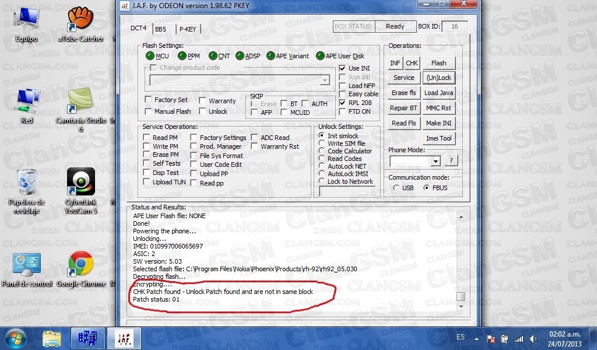
Task: Tick the Factory Set checkbox
Action: click(148, 99)
